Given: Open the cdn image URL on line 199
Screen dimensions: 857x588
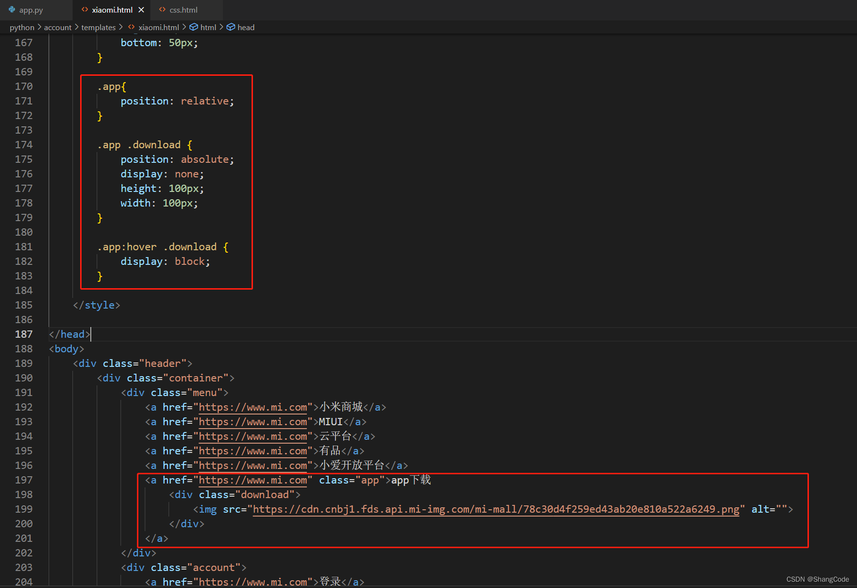Looking at the screenshot, I should [x=495, y=509].
